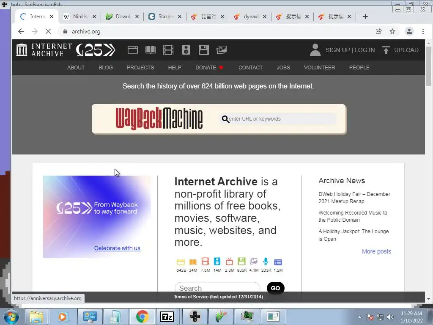The width and height of the screenshot is (433, 325).
Task: Bookmark this page with star icon
Action: [392, 31]
